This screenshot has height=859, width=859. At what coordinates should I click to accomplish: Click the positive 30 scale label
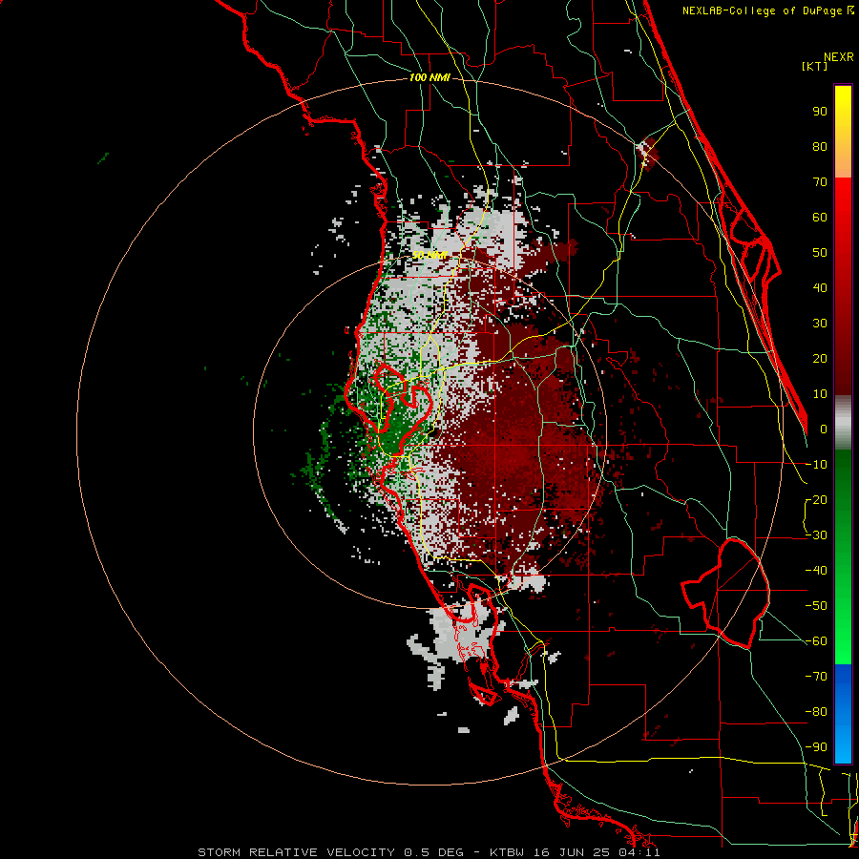[820, 324]
